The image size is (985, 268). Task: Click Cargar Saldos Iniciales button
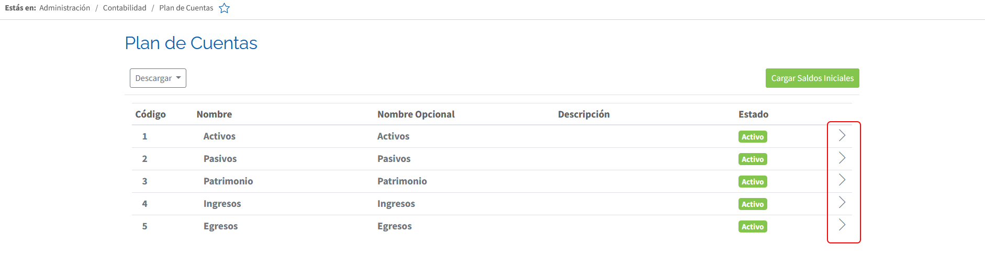812,78
